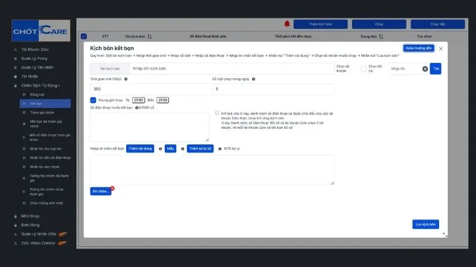The width and height of the screenshot is (476, 267).
Task: Sort by Tên kịch bản column arrows
Action: coord(150,36)
